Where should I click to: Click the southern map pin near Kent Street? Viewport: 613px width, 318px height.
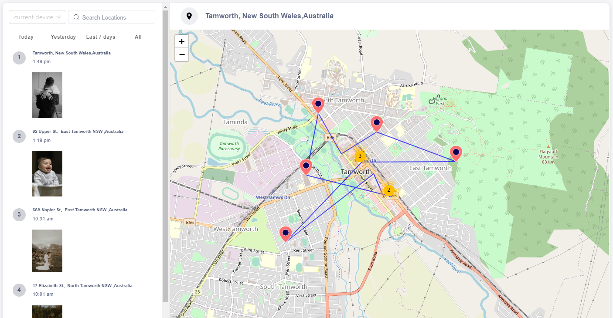(286, 233)
